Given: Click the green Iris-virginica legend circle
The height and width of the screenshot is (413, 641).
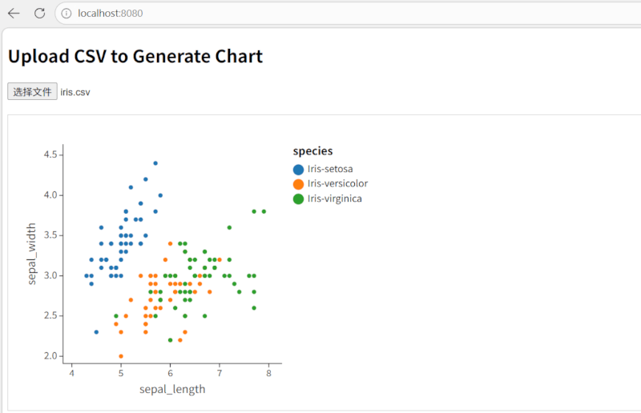Looking at the screenshot, I should pos(299,198).
